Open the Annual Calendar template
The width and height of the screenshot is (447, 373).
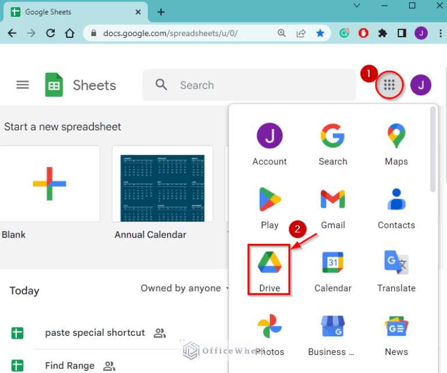(x=162, y=184)
